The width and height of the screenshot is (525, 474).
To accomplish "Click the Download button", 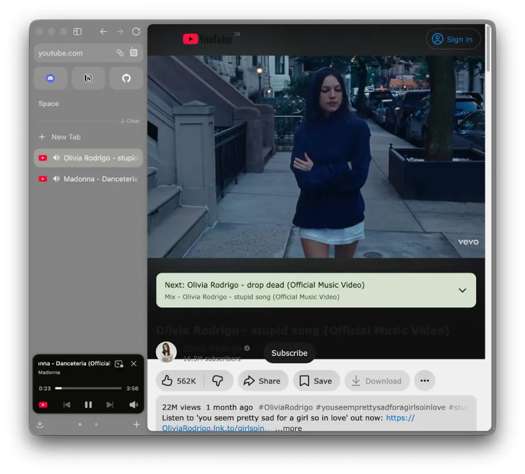I will [377, 381].
